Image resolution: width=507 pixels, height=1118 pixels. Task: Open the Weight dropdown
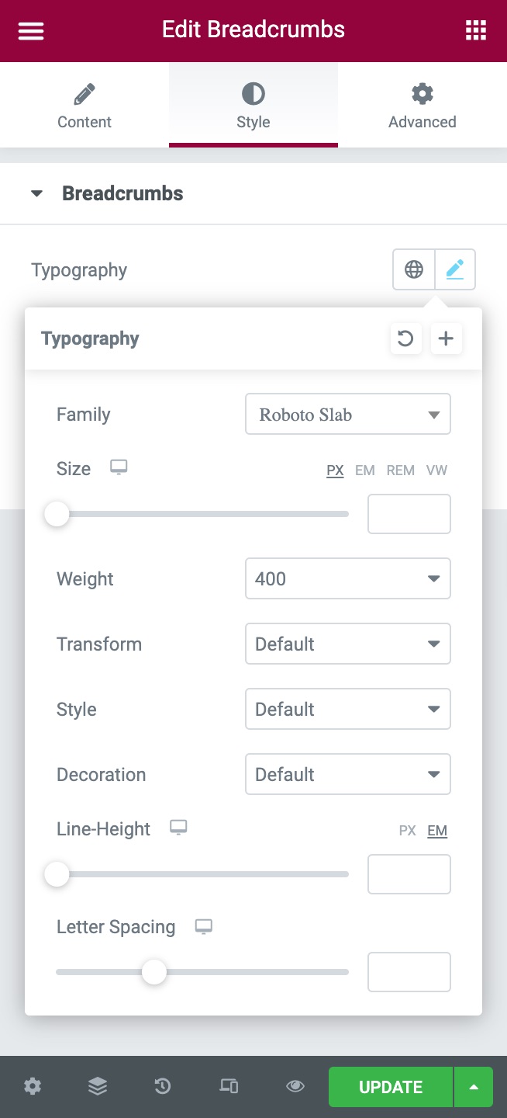[x=347, y=579]
